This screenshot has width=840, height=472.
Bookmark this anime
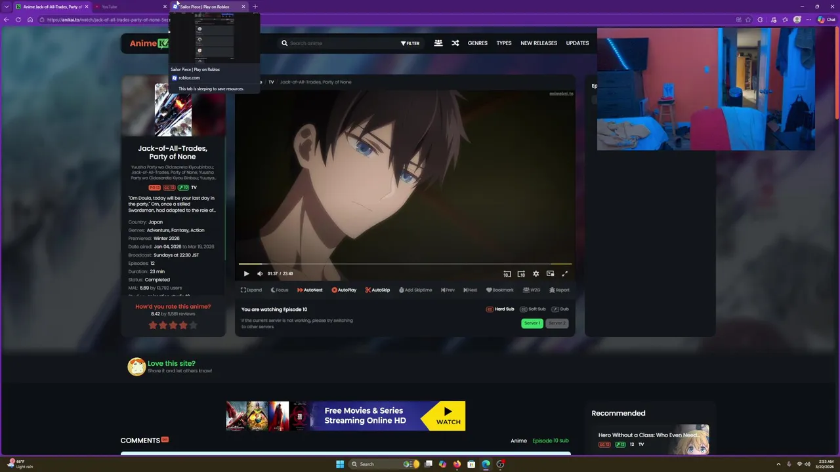coord(500,290)
